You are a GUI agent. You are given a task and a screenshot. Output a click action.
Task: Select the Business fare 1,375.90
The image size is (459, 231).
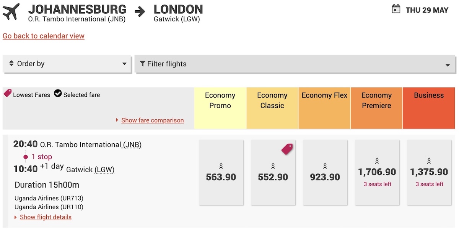[429, 172]
